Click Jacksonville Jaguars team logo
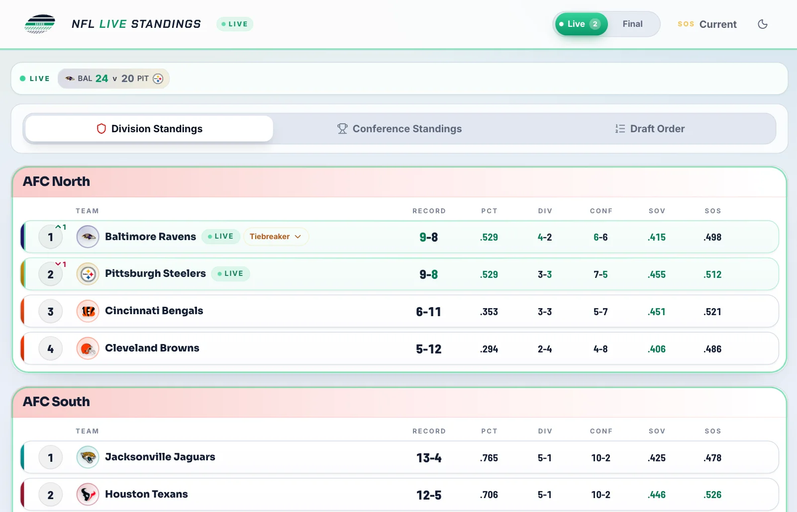The width and height of the screenshot is (797, 512). tap(88, 457)
